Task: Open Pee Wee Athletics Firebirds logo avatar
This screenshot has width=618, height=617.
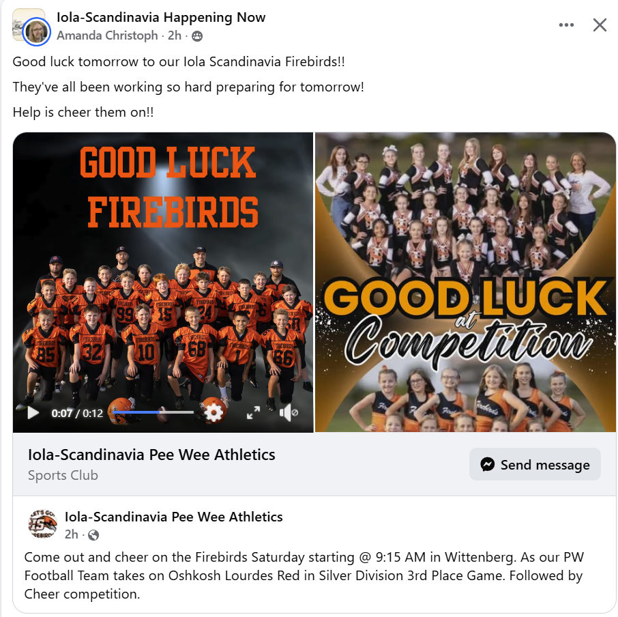Action: pyautogui.click(x=42, y=524)
